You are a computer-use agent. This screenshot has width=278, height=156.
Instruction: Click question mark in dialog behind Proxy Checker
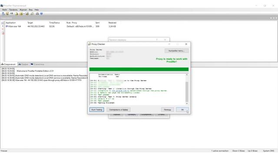[x=157, y=40]
